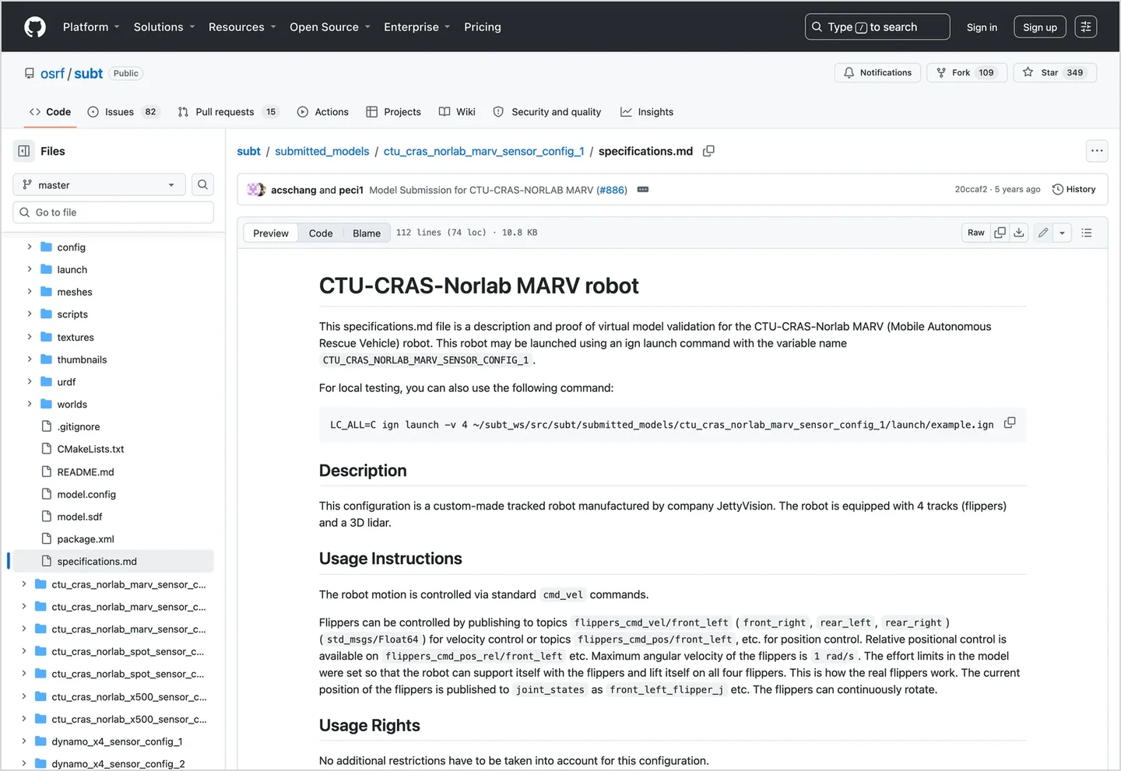This screenshot has width=1121, height=771.
Task: Open the three-dot more options menu
Action: tap(1097, 151)
